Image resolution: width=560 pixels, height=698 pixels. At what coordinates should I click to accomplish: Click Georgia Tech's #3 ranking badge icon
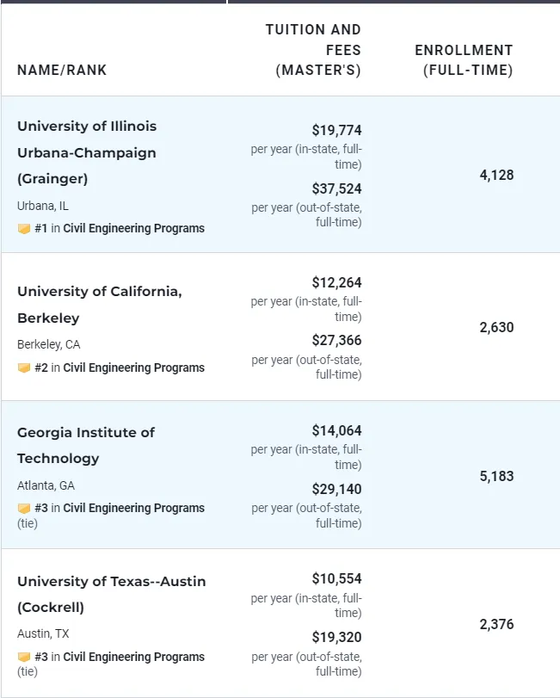pos(24,509)
